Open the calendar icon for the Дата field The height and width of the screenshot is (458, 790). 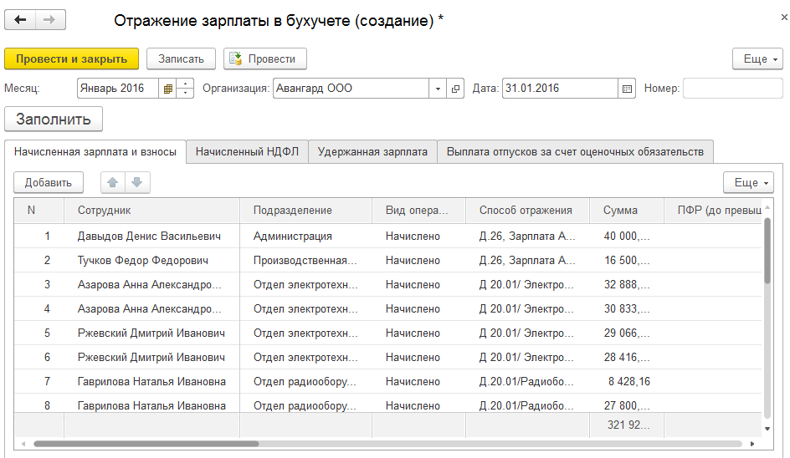tap(628, 88)
